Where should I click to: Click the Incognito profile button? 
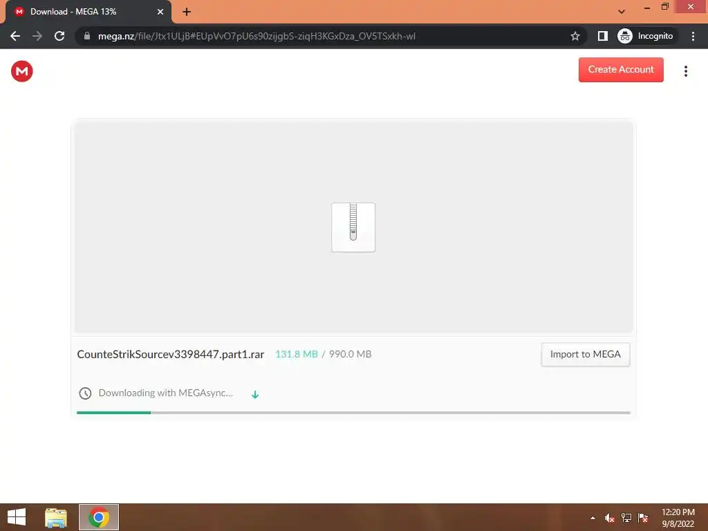point(646,36)
